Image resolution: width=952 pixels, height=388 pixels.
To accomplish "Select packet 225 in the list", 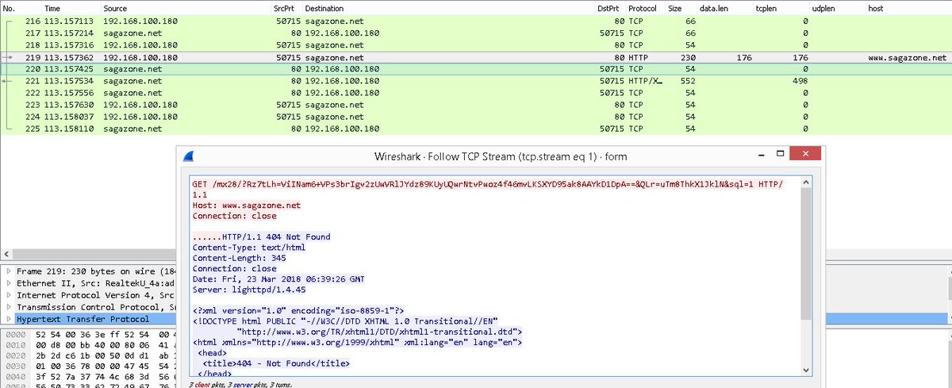I will [x=476, y=129].
